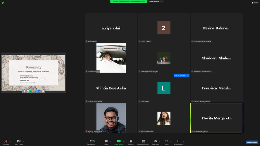Click muted mic icon on Novita Margareth label

(192, 131)
